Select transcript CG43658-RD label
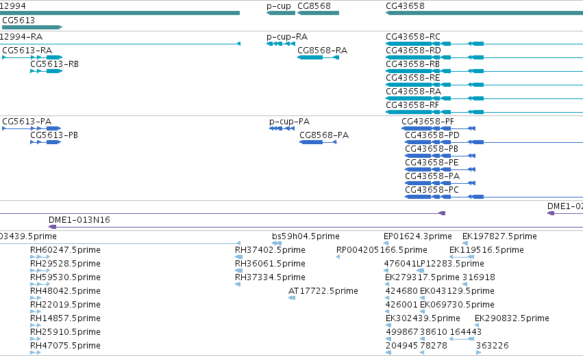 coord(414,50)
